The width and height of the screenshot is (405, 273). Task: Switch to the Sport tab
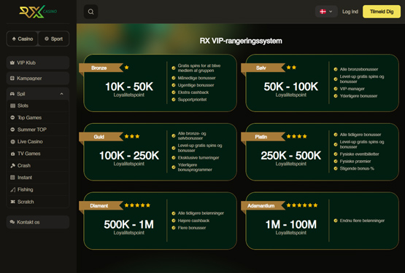[53, 39]
